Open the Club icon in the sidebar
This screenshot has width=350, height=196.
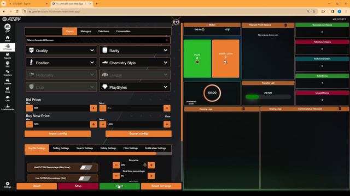pyautogui.click(x=7, y=99)
